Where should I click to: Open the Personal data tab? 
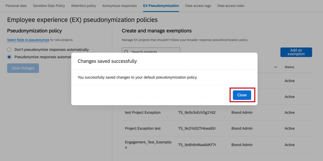coord(16,6)
